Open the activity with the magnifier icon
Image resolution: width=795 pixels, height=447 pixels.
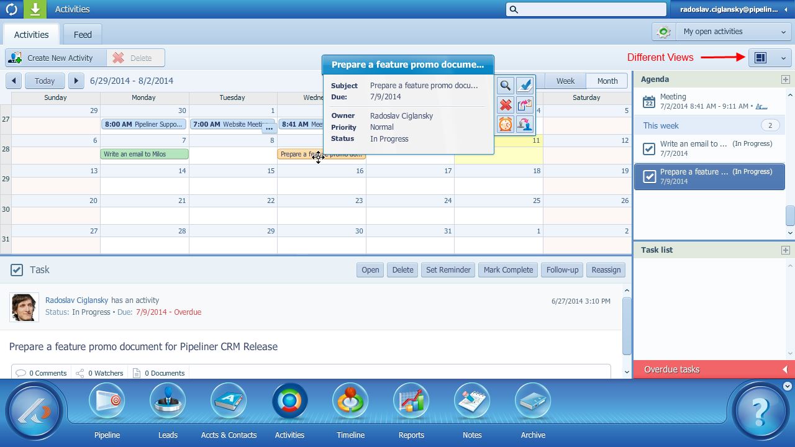[x=505, y=85]
